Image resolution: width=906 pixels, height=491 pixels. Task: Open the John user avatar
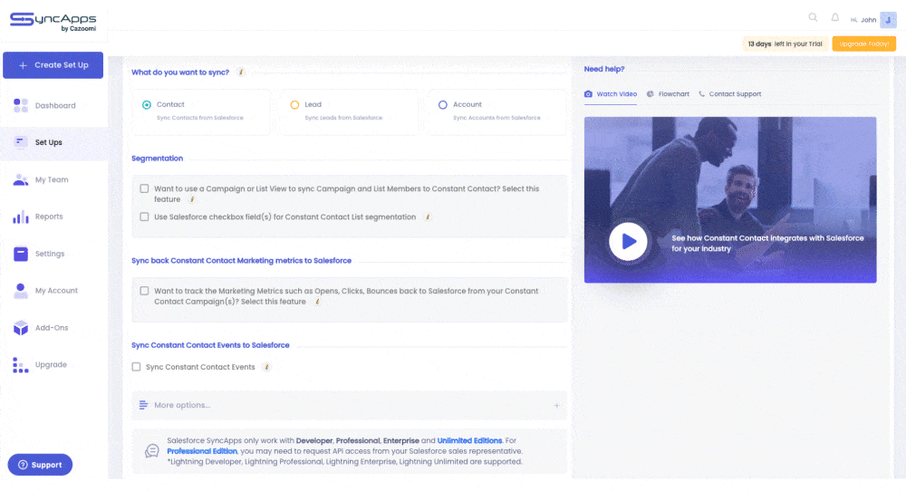pos(888,20)
